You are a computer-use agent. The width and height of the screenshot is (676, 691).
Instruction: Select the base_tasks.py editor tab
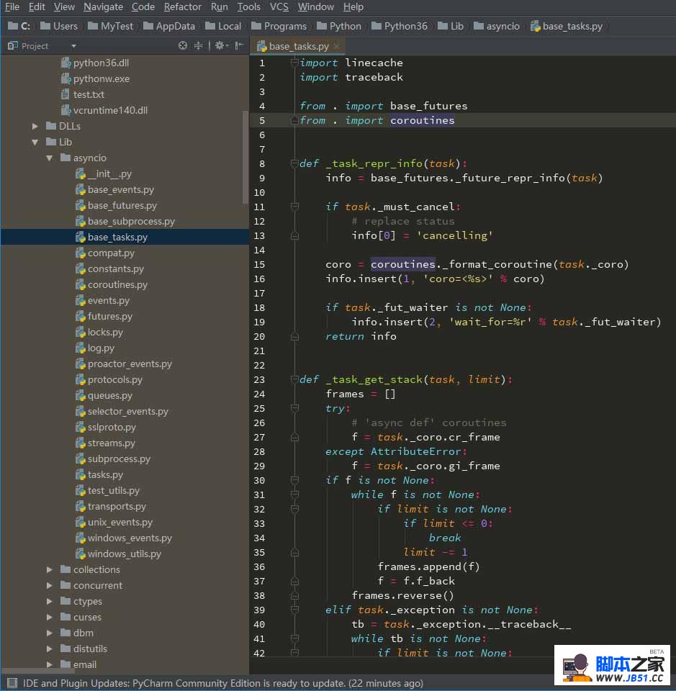[x=298, y=46]
